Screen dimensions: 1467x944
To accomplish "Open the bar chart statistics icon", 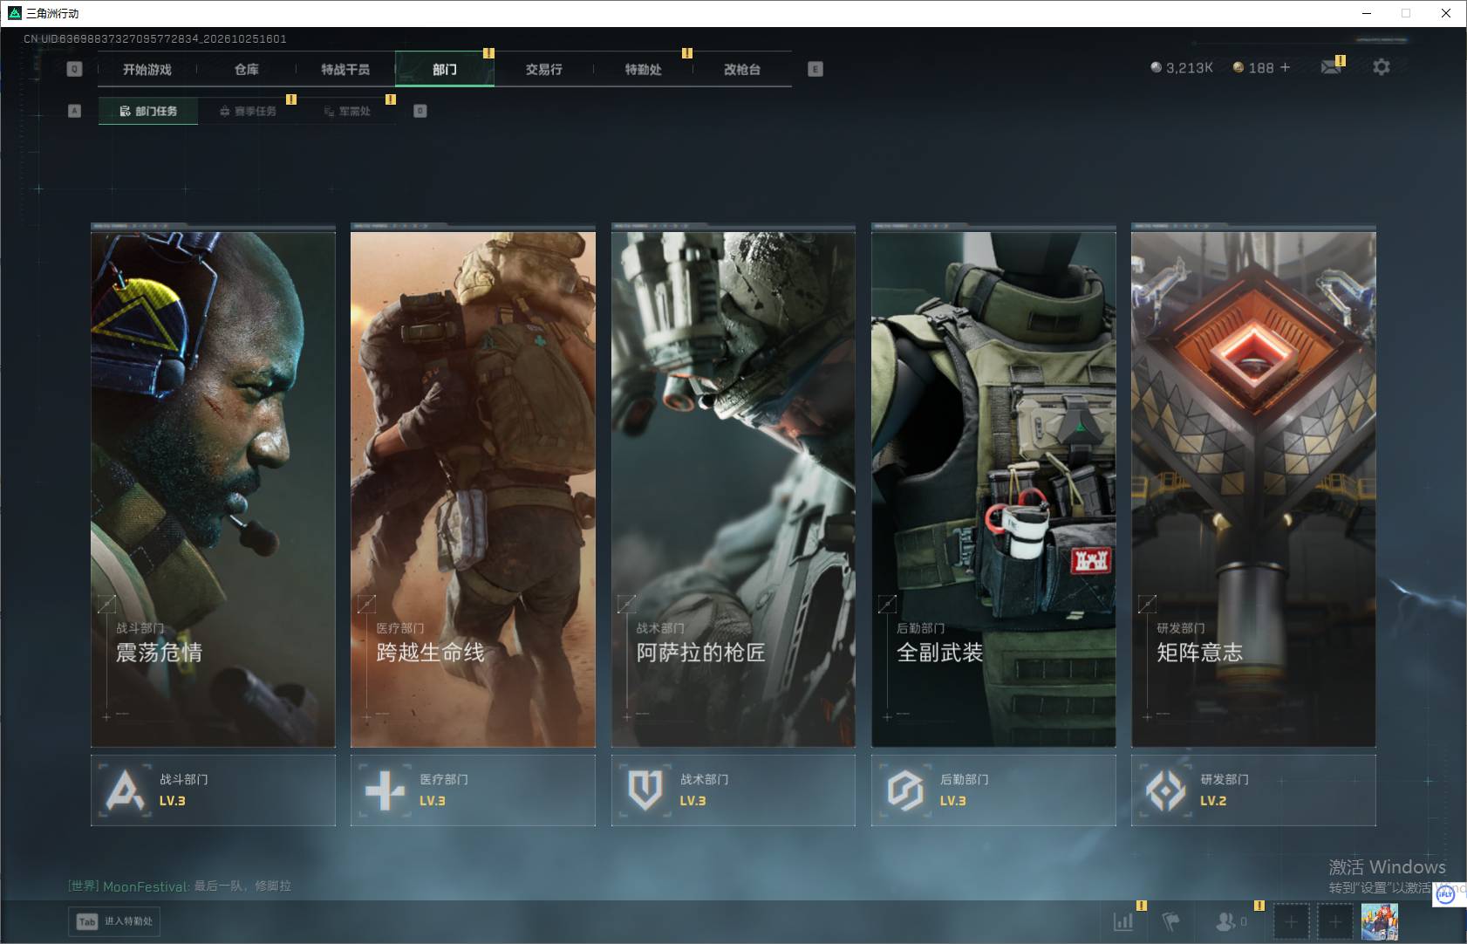I will click(1123, 920).
